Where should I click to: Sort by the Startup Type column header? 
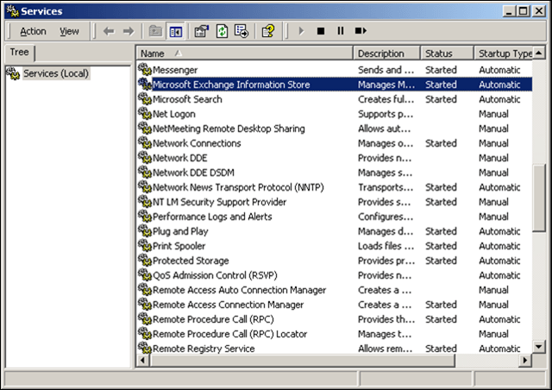pyautogui.click(x=504, y=53)
